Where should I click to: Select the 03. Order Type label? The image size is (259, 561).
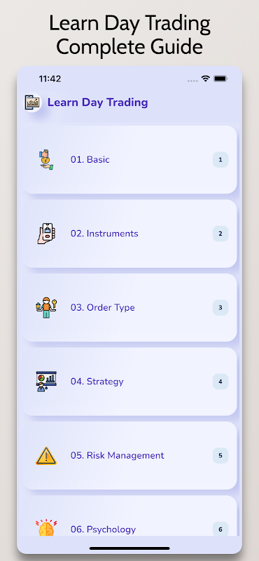coord(102,308)
